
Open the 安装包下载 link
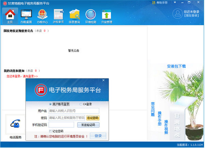pyautogui.click(x=176, y=66)
